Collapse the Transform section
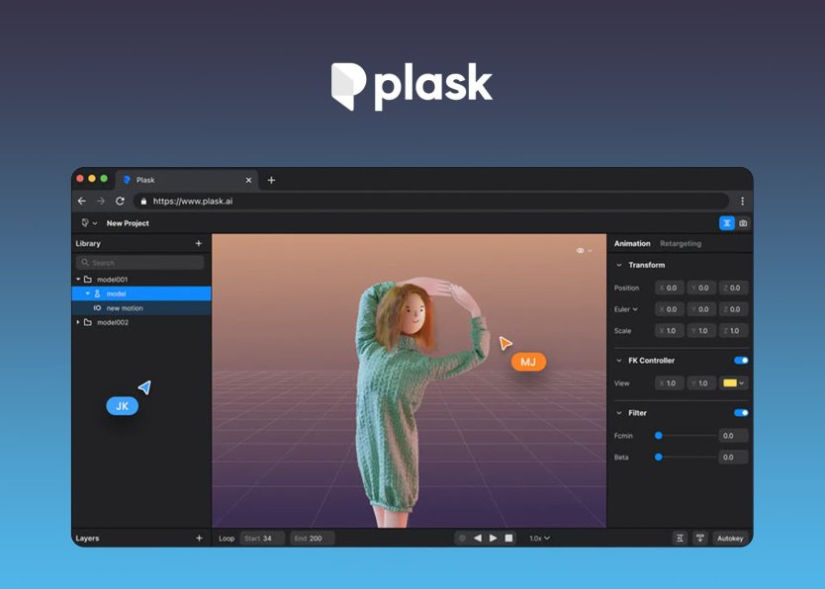This screenshot has height=589, width=825. click(619, 265)
